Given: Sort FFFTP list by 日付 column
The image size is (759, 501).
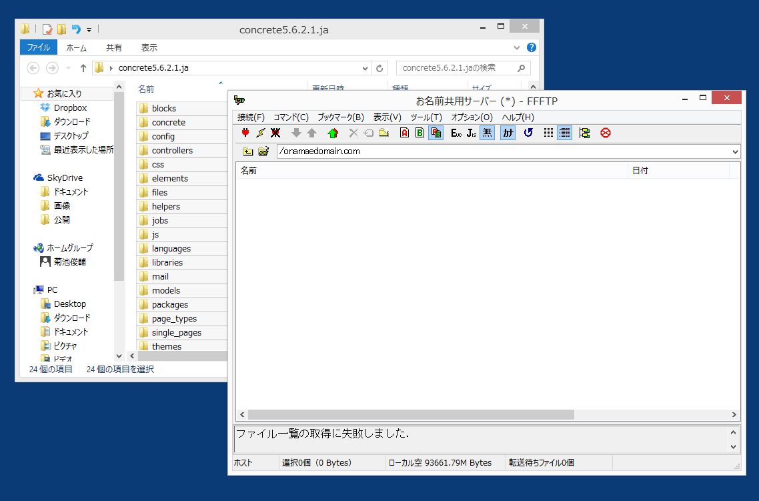Looking at the screenshot, I should 679,170.
